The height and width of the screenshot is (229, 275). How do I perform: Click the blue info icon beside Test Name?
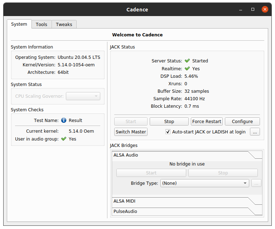(x=64, y=120)
